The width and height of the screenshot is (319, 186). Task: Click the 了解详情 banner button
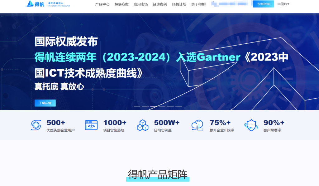pyautogui.click(x=45, y=103)
